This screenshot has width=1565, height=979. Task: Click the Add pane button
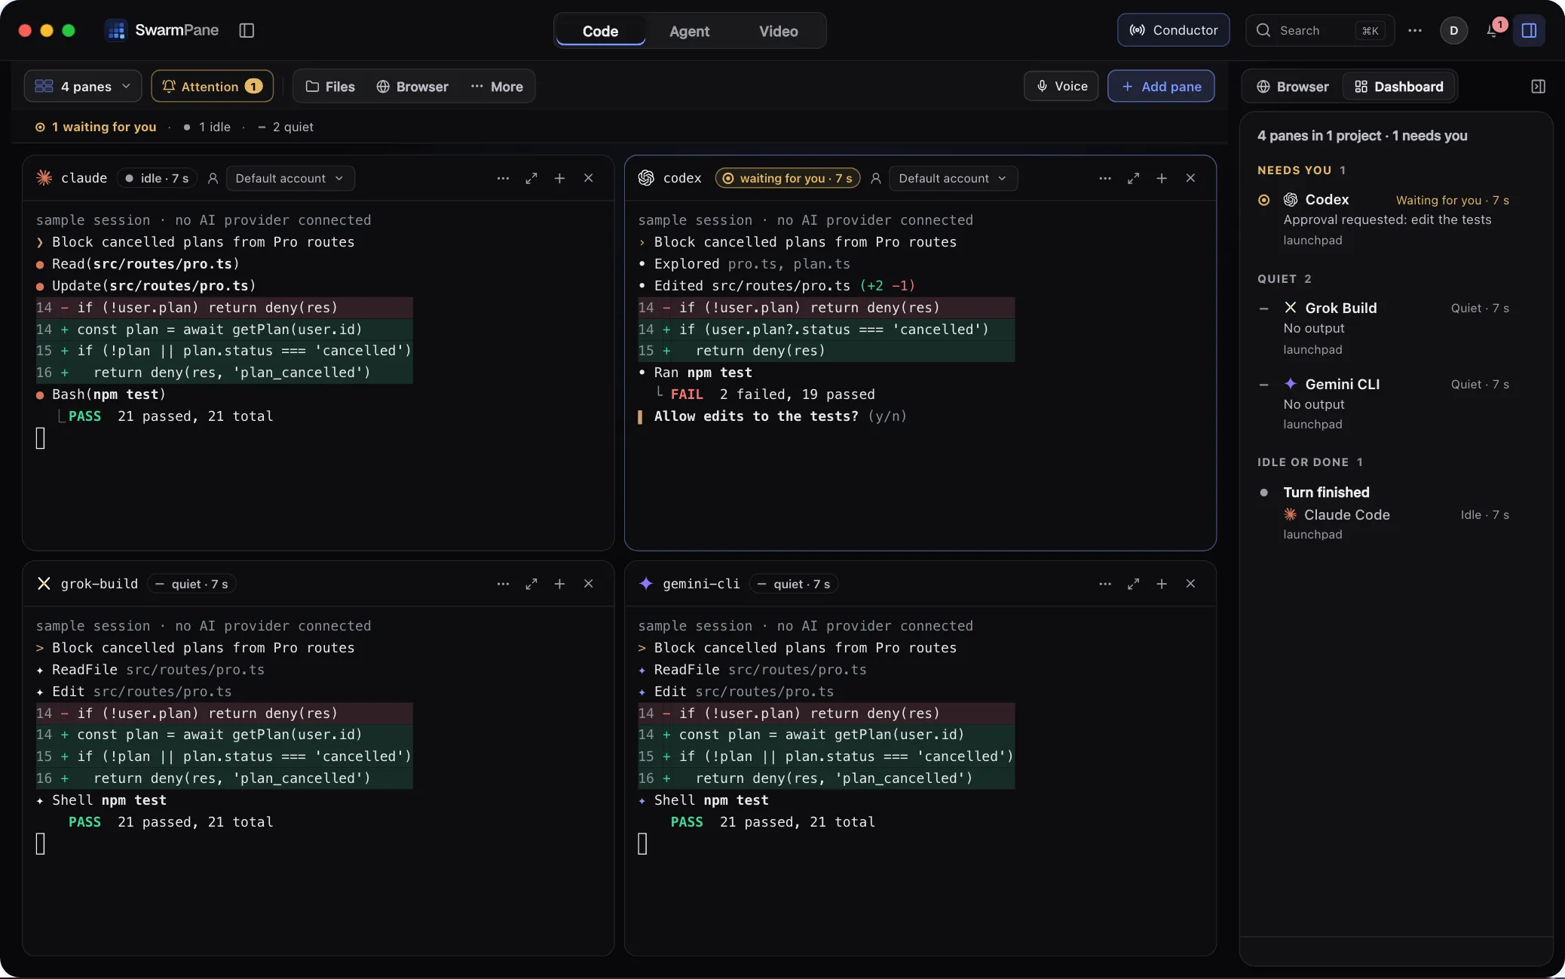pyautogui.click(x=1161, y=86)
